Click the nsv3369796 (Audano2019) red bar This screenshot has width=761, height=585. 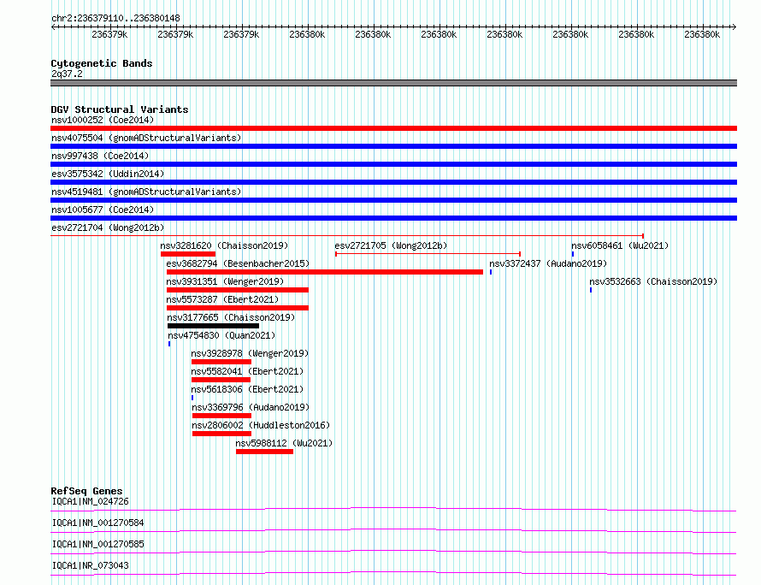point(221,416)
